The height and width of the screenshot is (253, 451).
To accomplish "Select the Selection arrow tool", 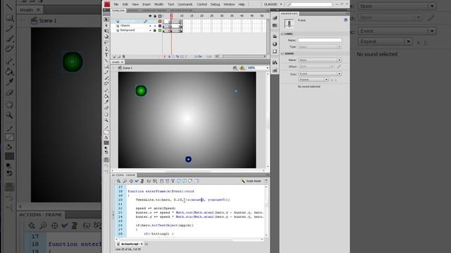I will [x=106, y=20].
